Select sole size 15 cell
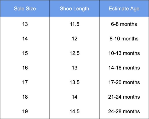Viewport: 149px width, 119px height. coord(25,53)
